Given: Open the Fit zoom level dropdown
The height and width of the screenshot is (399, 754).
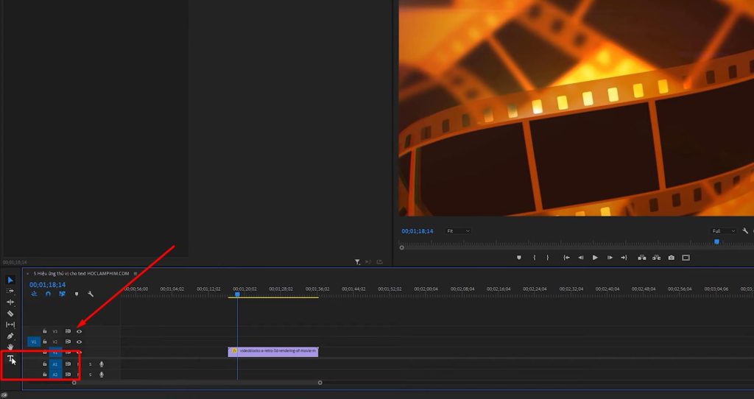Looking at the screenshot, I should coord(458,231).
